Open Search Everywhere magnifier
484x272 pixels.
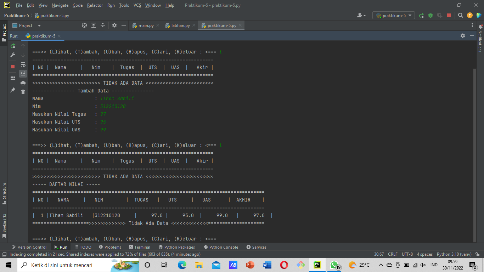click(461, 15)
